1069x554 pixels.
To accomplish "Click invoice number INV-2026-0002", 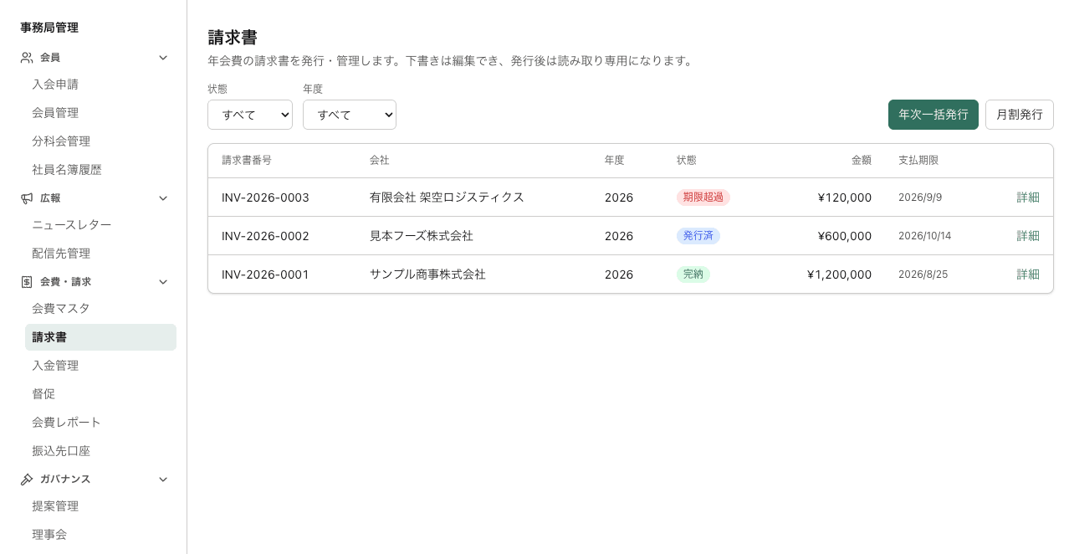I will point(265,236).
